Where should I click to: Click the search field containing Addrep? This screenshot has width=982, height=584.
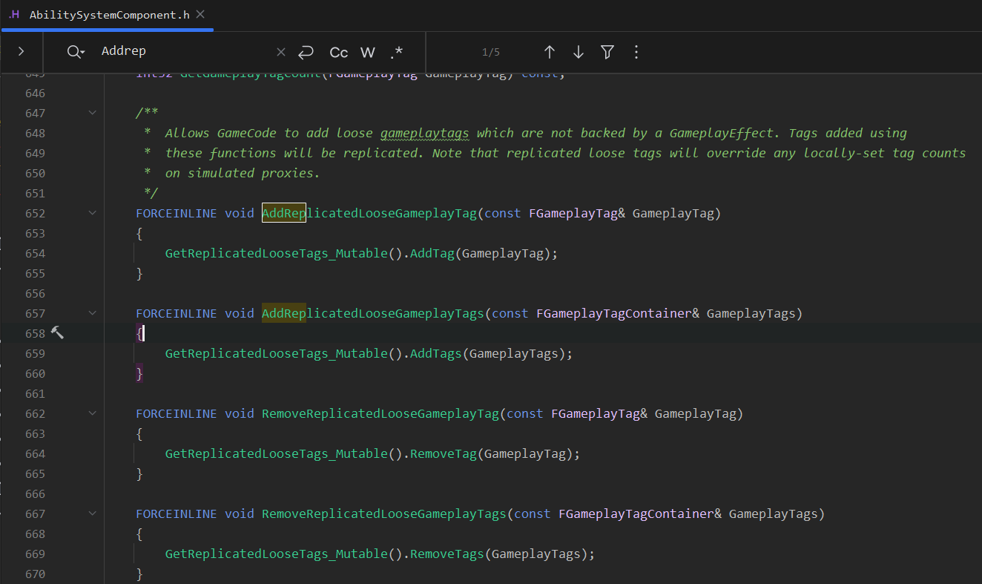[185, 51]
